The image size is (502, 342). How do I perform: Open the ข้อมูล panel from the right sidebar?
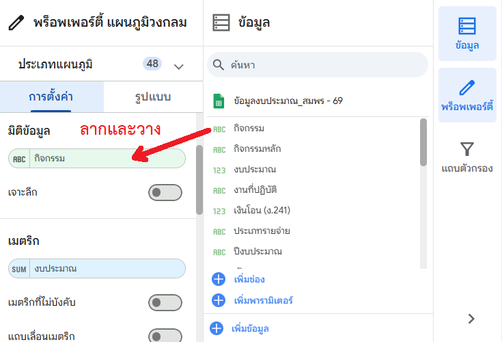coord(467,34)
